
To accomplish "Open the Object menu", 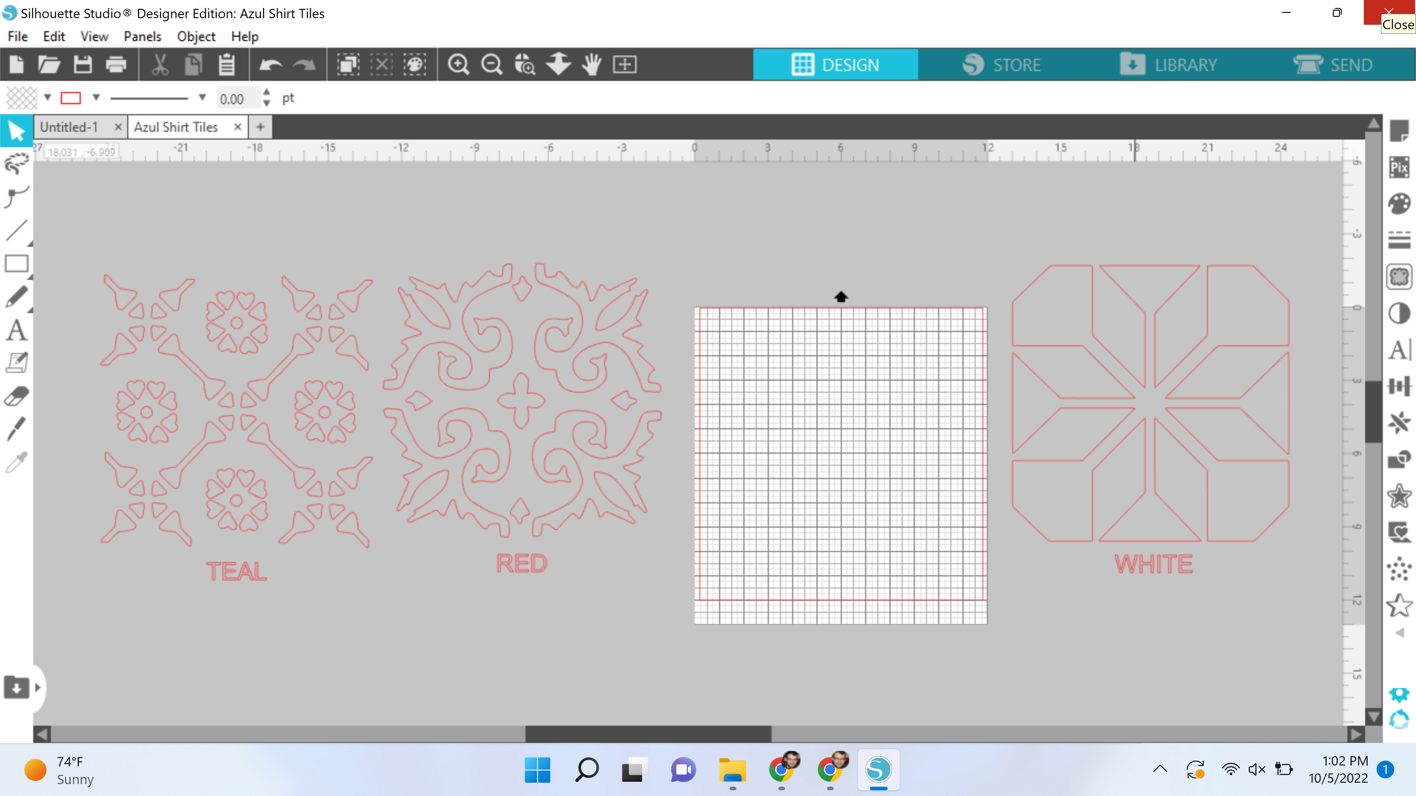I will click(x=196, y=36).
